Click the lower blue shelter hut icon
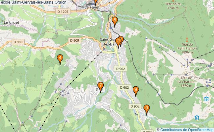This screenshot has height=132, width=214. coord(197,118)
